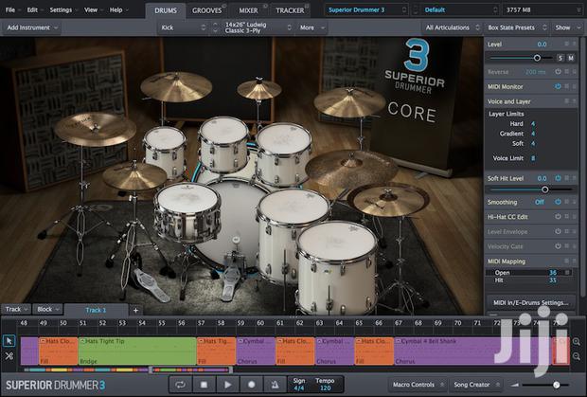Open the Help menu
The height and width of the screenshot is (397, 587).
pyautogui.click(x=118, y=10)
